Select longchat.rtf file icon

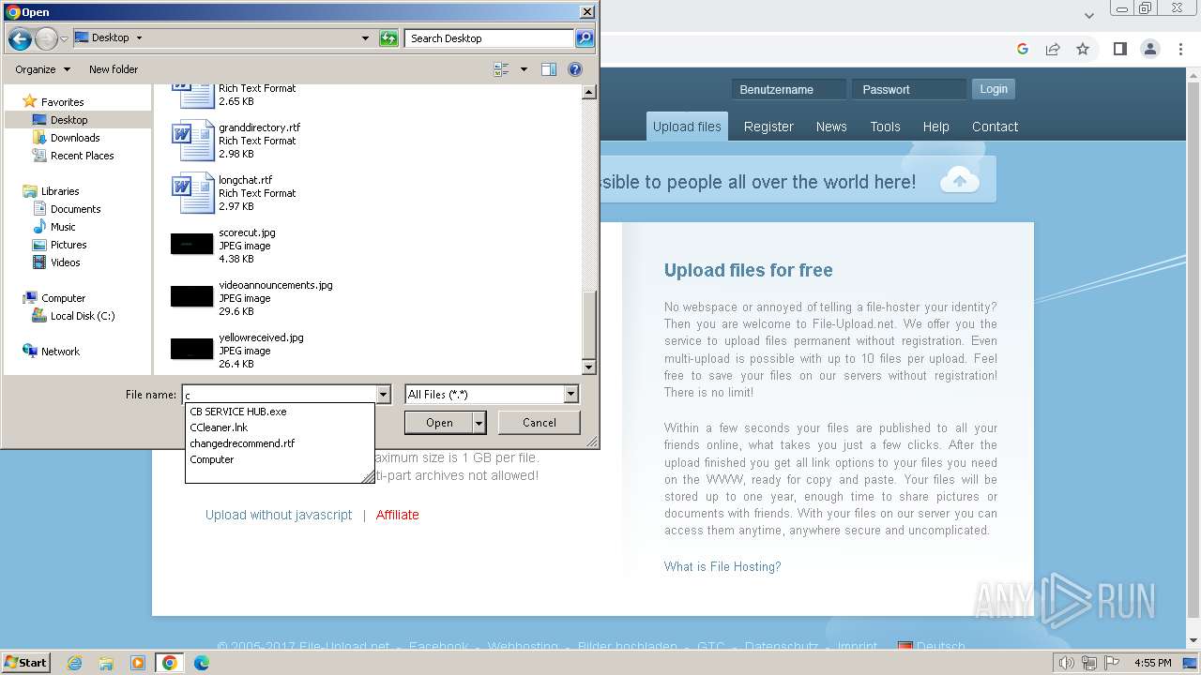click(x=193, y=193)
